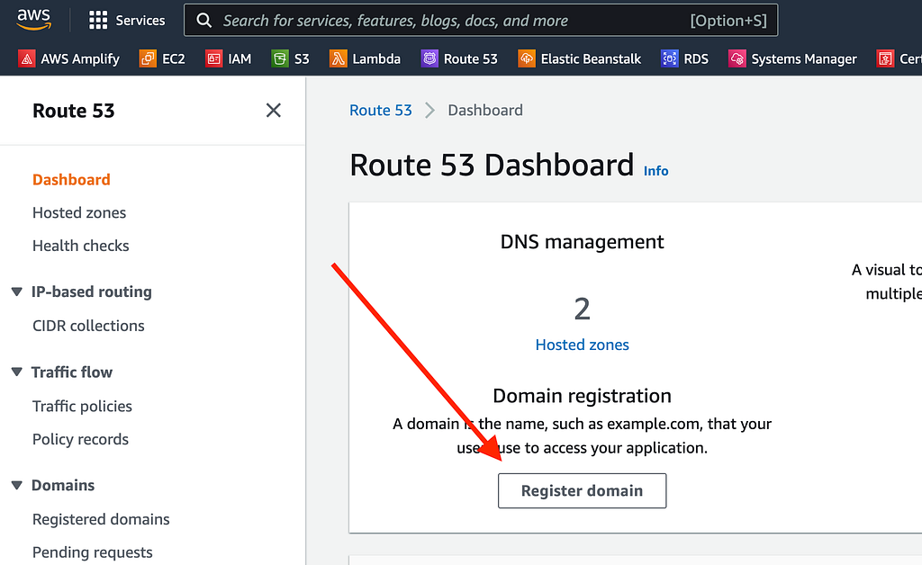
Task: Click the EC2 shortcut icon
Action: (x=148, y=58)
